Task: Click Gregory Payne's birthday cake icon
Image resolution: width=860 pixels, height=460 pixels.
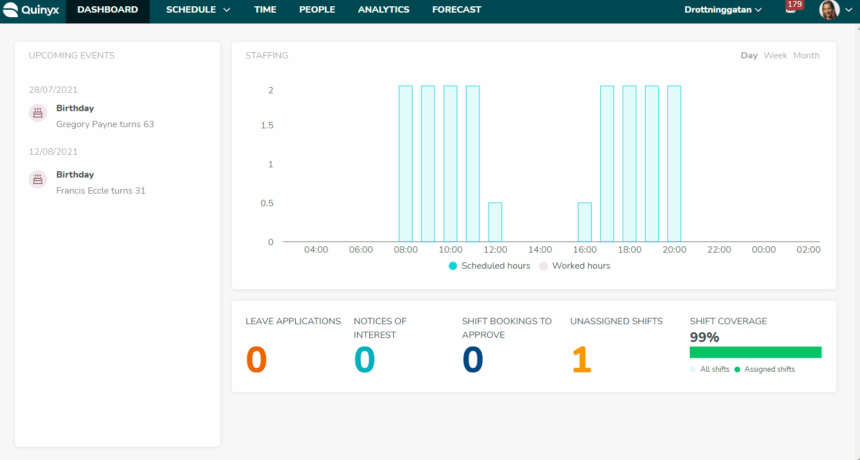Action: point(38,113)
